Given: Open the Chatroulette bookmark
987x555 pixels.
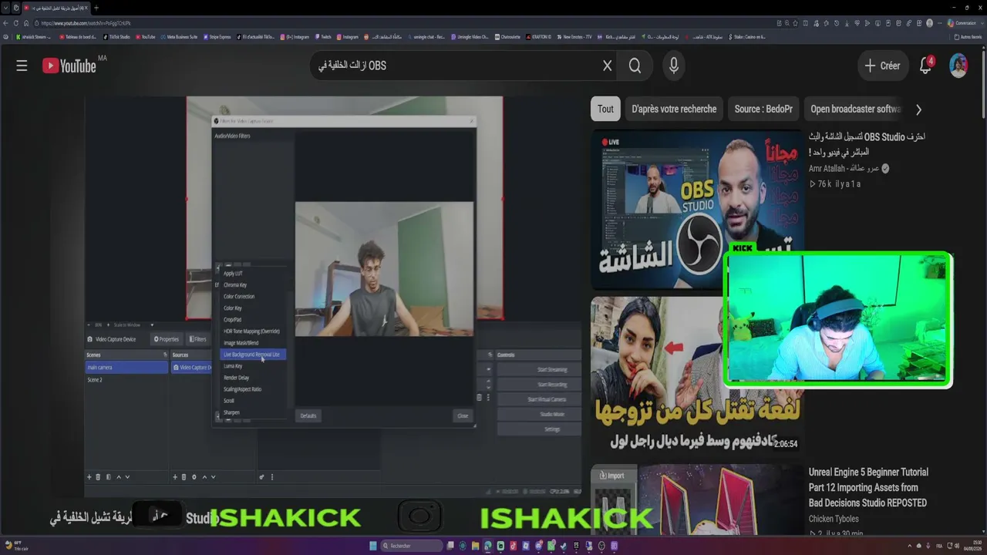Looking at the screenshot, I should coord(507,37).
